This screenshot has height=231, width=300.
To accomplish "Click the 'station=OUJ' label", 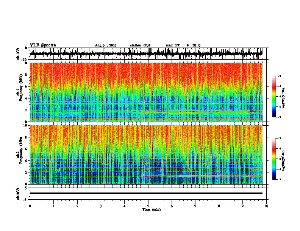I will [140, 45].
